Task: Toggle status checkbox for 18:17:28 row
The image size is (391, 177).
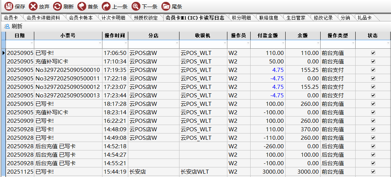Action: (373, 104)
